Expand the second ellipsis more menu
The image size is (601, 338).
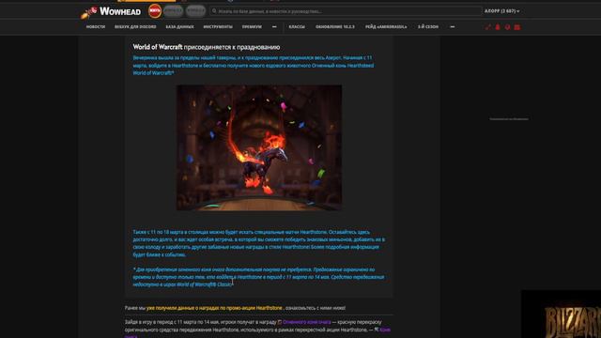pos(453,27)
